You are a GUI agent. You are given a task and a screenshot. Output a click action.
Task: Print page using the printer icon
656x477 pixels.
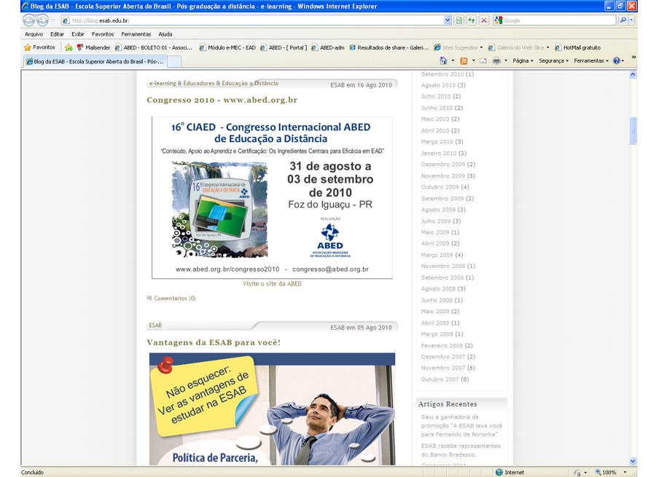496,61
